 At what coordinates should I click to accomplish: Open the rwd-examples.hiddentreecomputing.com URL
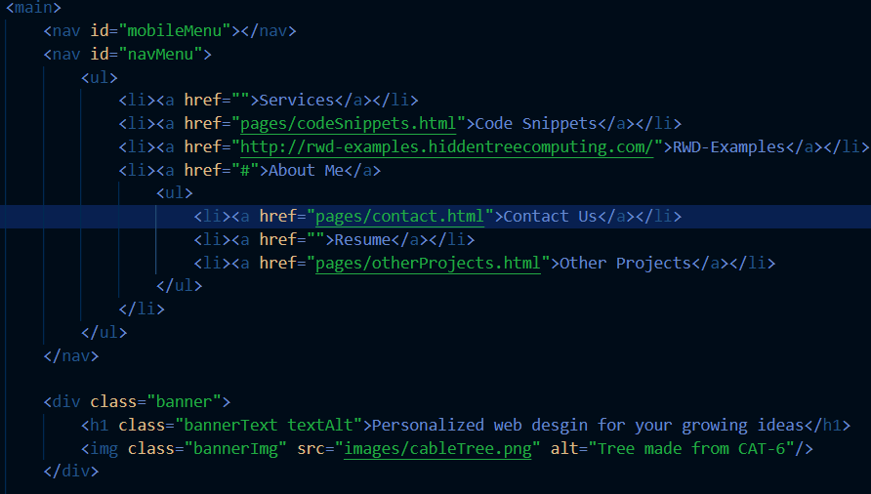(x=446, y=146)
